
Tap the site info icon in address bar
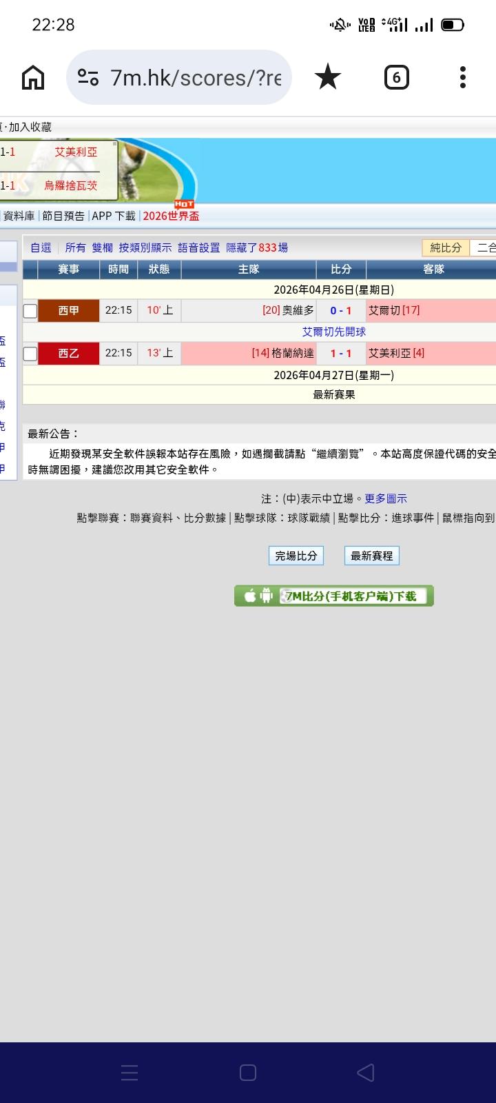click(88, 77)
